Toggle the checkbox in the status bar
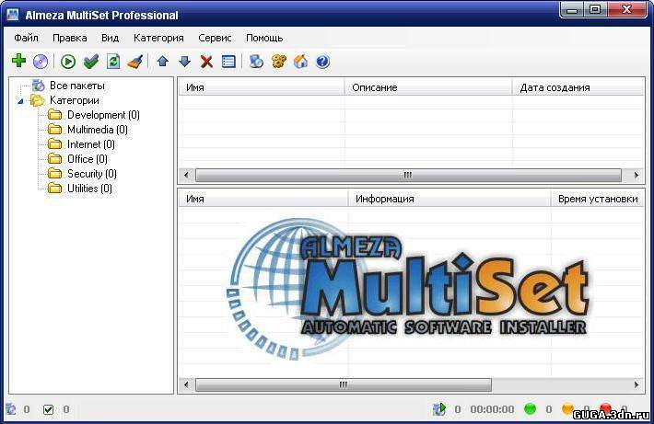Viewport: 654px width, 424px height. coord(49,409)
